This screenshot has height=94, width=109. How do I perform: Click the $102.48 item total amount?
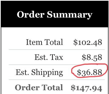[88, 42]
